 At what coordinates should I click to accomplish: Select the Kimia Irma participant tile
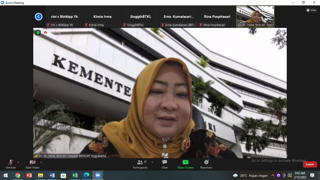102,17
